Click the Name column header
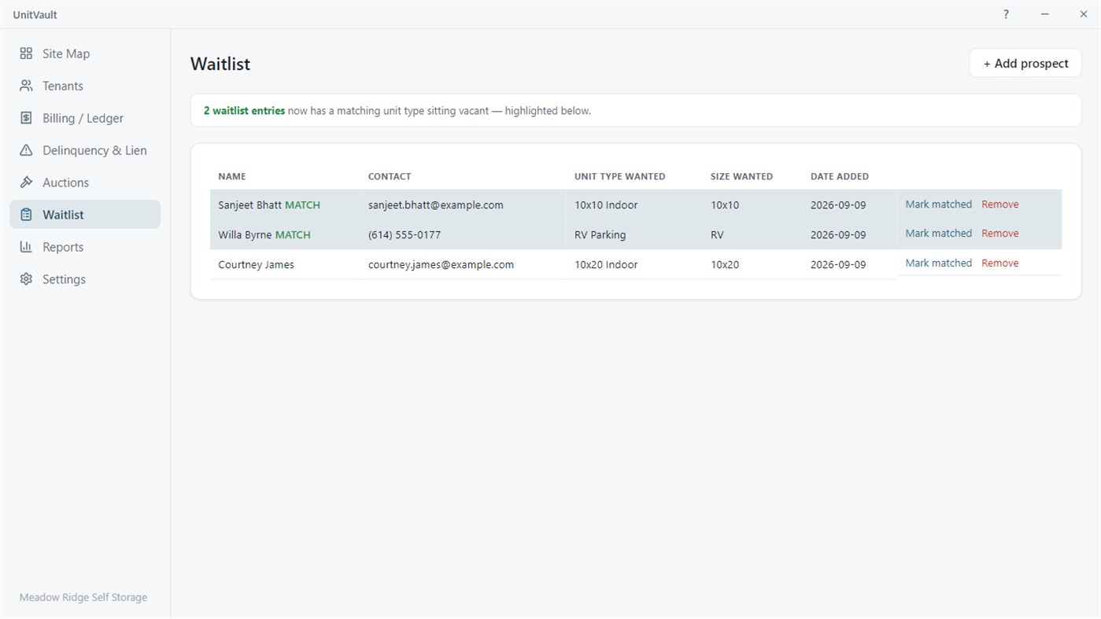 [x=232, y=177]
